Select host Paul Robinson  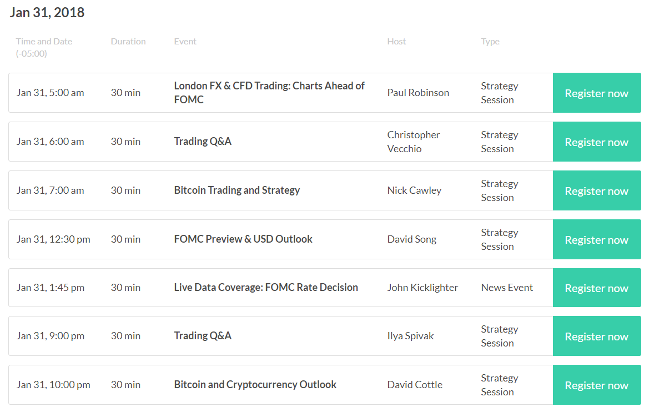coord(418,93)
